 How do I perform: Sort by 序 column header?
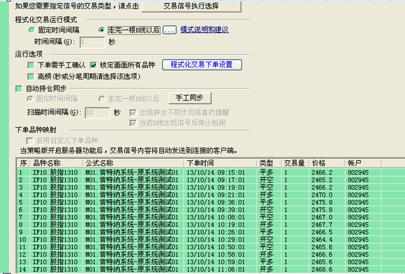[24, 163]
